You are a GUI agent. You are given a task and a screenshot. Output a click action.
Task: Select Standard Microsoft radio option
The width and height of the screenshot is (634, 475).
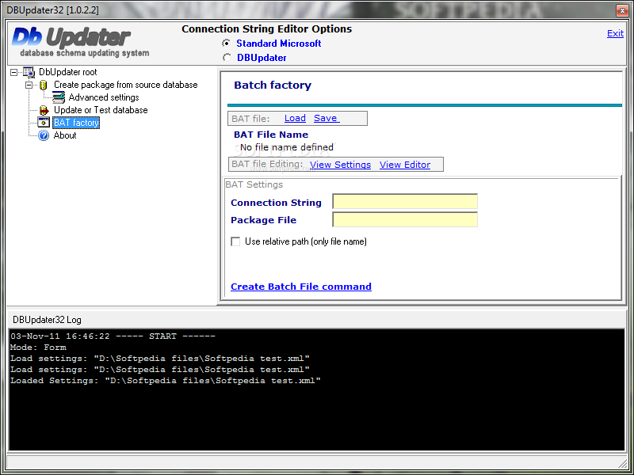(227, 44)
